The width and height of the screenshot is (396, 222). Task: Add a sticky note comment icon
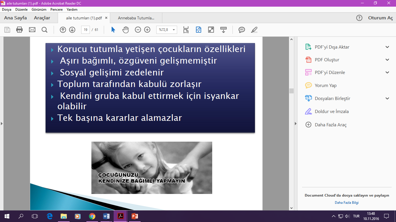click(241, 29)
